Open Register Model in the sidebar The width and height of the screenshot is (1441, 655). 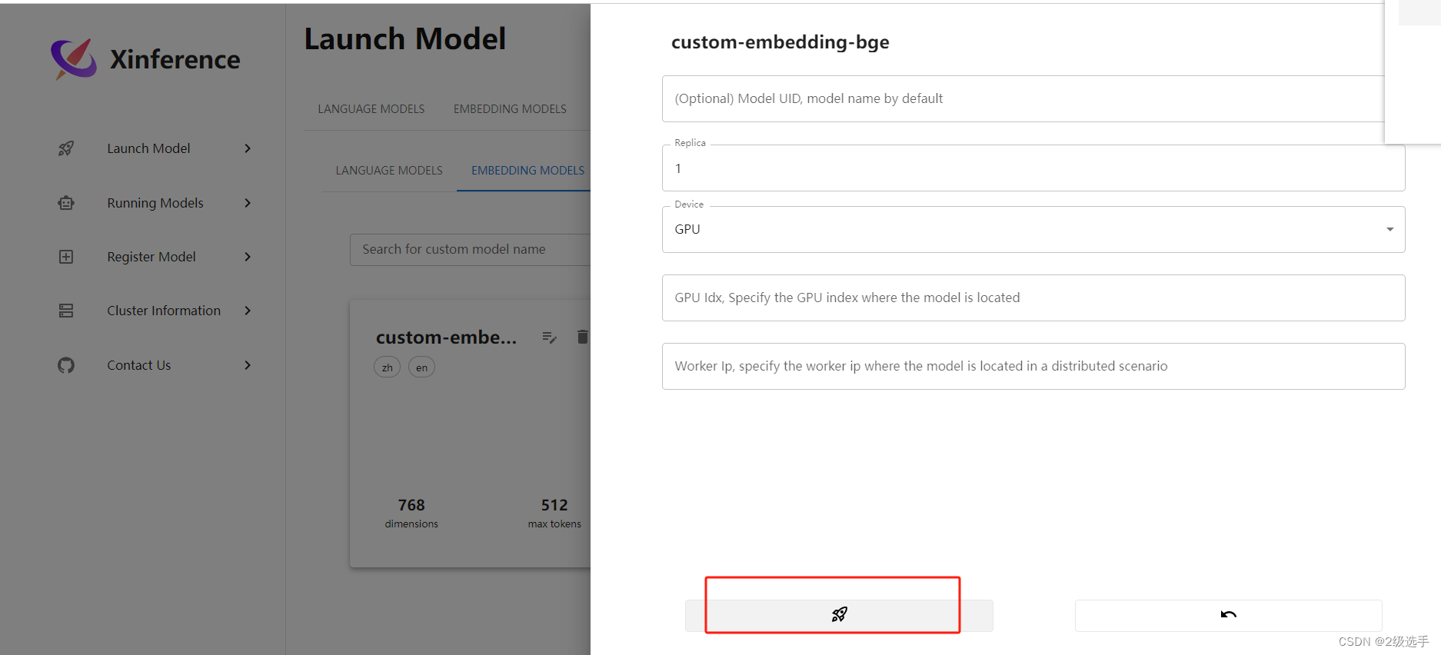coord(151,257)
